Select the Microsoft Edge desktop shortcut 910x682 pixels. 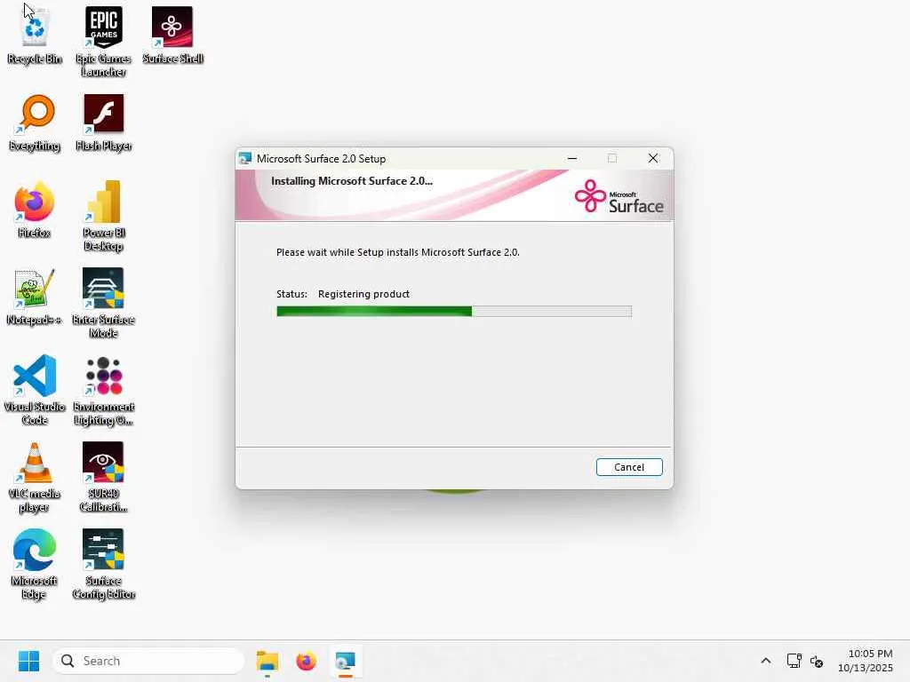coord(35,564)
